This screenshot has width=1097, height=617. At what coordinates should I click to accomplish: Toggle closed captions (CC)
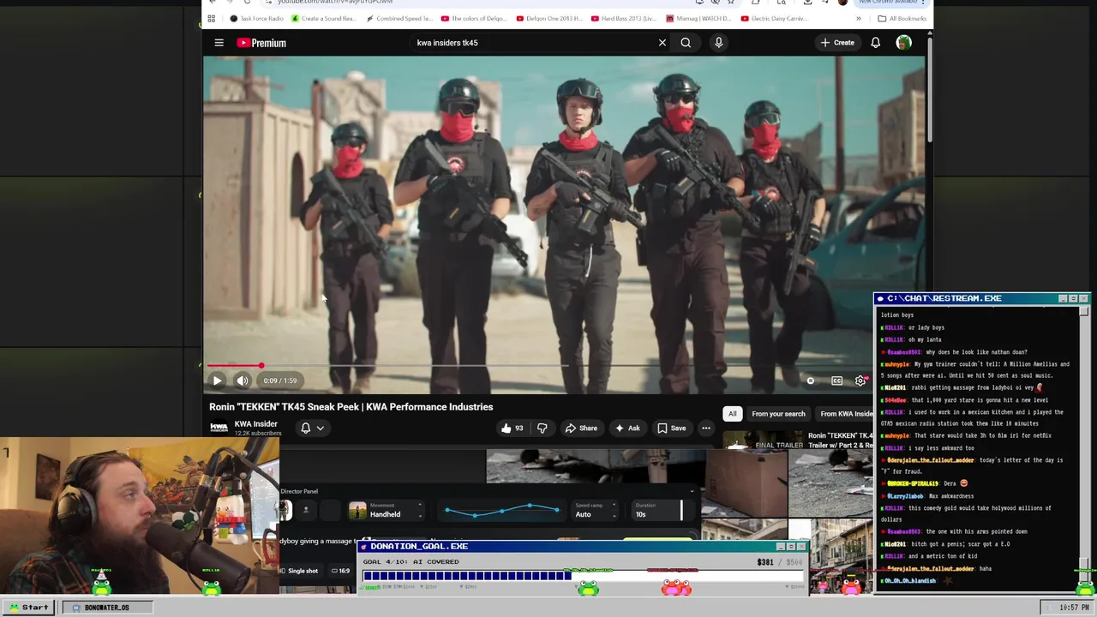click(836, 380)
